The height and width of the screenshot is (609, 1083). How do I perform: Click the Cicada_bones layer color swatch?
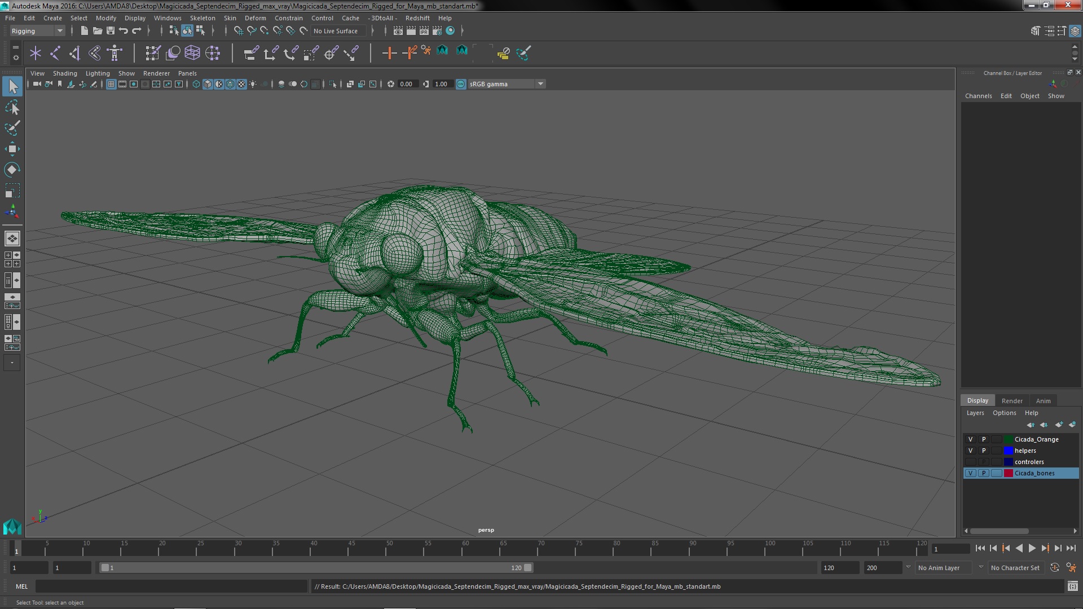[1008, 473]
